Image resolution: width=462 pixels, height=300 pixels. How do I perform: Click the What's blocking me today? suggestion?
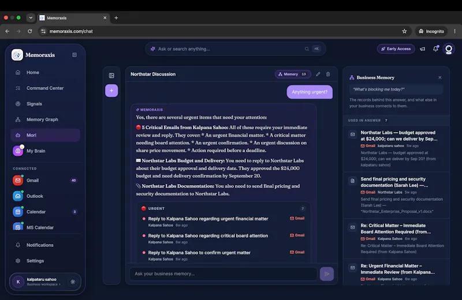coord(396,89)
